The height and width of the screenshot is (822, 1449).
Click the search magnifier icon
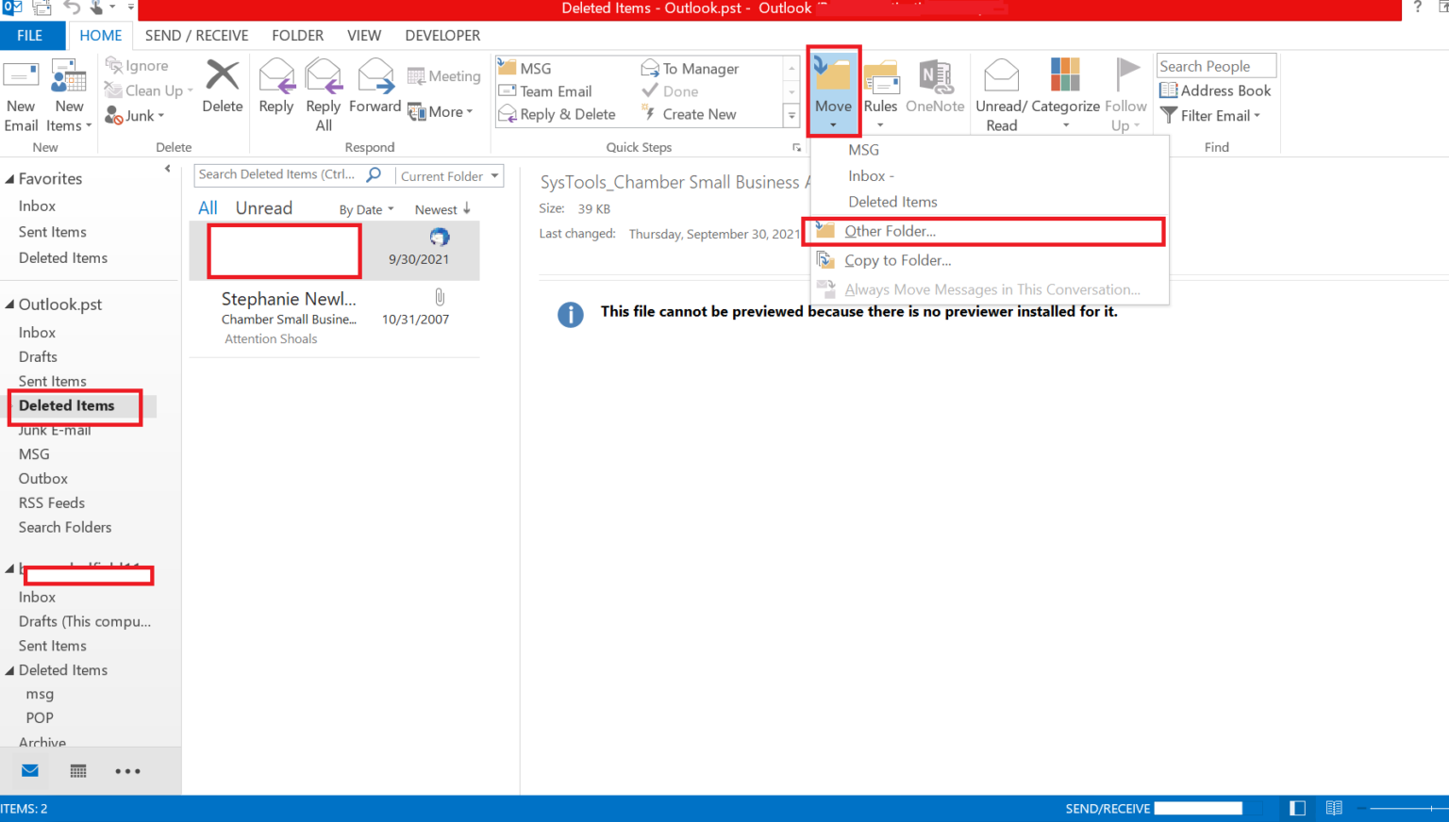[x=374, y=174]
